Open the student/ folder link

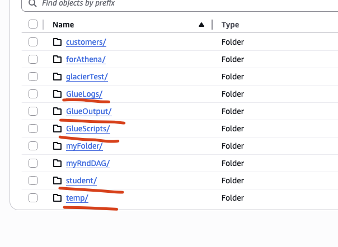tap(81, 180)
